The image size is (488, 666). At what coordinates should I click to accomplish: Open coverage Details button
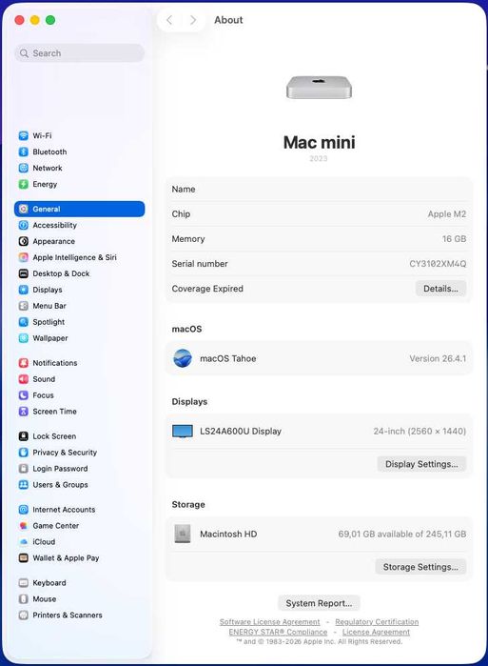440,289
